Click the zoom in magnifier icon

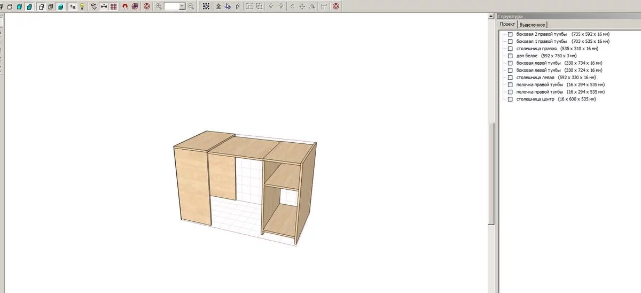(x=159, y=6)
